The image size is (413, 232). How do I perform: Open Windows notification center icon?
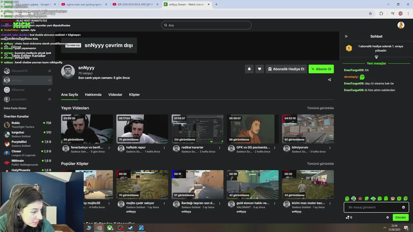(406, 228)
